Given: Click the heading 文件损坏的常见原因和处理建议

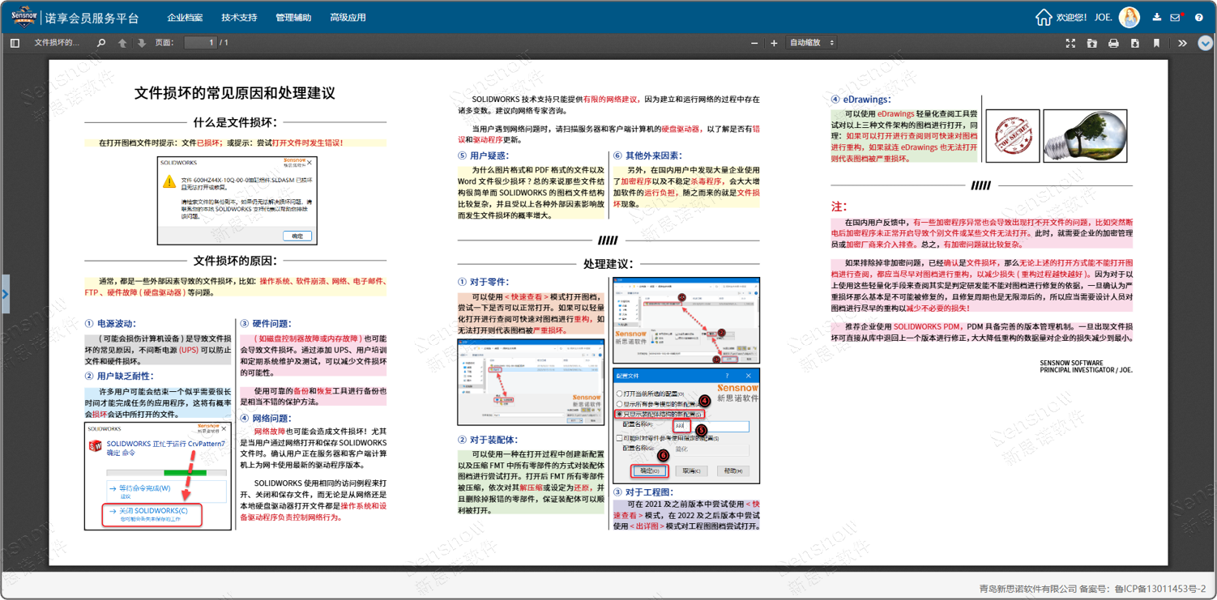Looking at the screenshot, I should coord(235,93).
